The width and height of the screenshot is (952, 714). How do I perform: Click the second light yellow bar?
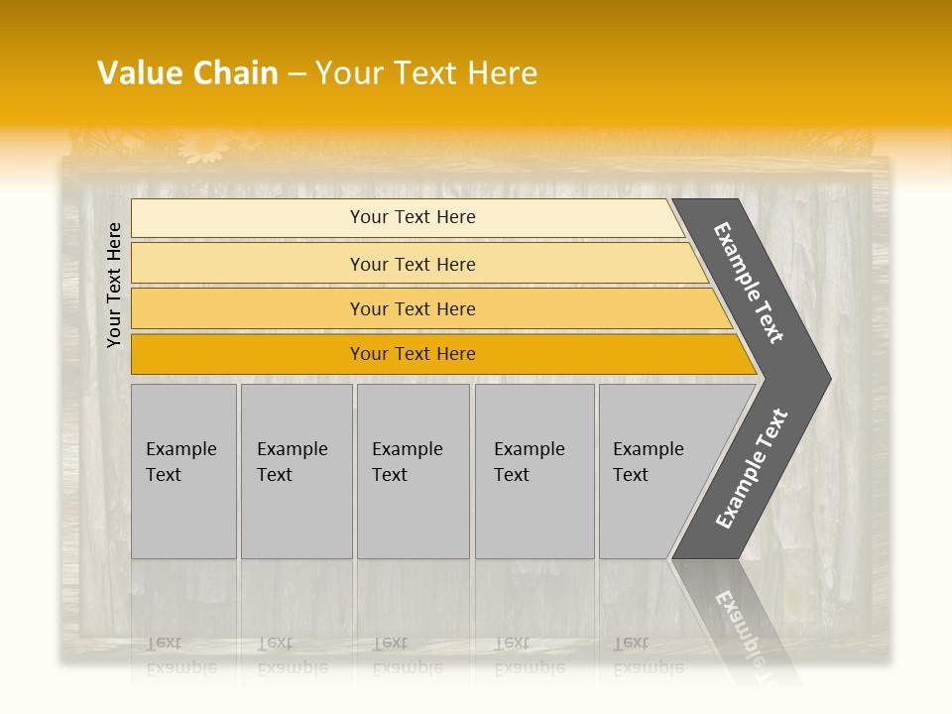point(413,264)
